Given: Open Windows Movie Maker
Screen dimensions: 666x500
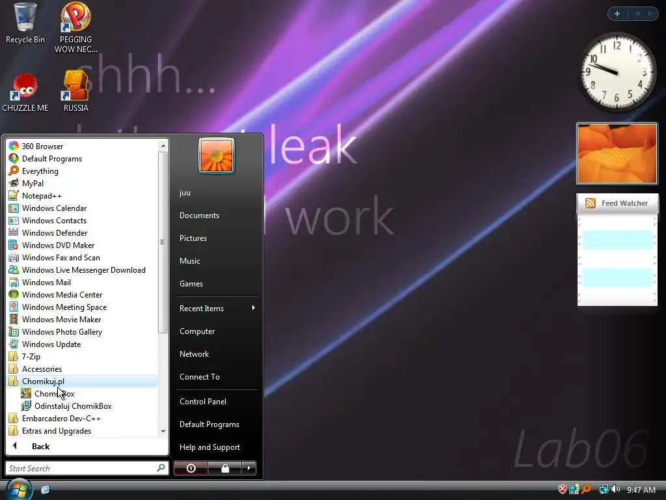Looking at the screenshot, I should click(83, 319).
